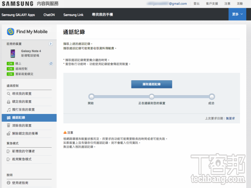Open the 更多 dropdown menu

coord(237,14)
